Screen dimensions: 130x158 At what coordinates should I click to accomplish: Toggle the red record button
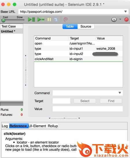126,20
